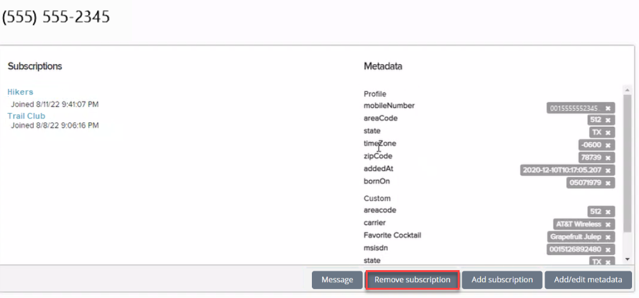Delete the bornOn 05071979 tag
Viewport: 639px width, 298px height.
tap(609, 183)
